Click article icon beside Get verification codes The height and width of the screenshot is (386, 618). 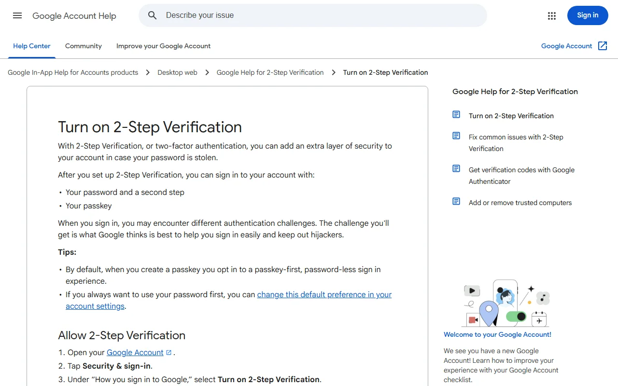coord(456,168)
